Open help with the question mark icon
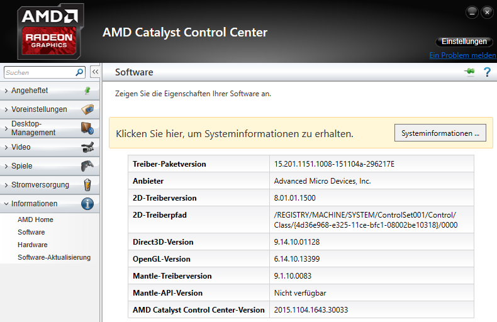The width and height of the screenshot is (497, 322). click(486, 72)
